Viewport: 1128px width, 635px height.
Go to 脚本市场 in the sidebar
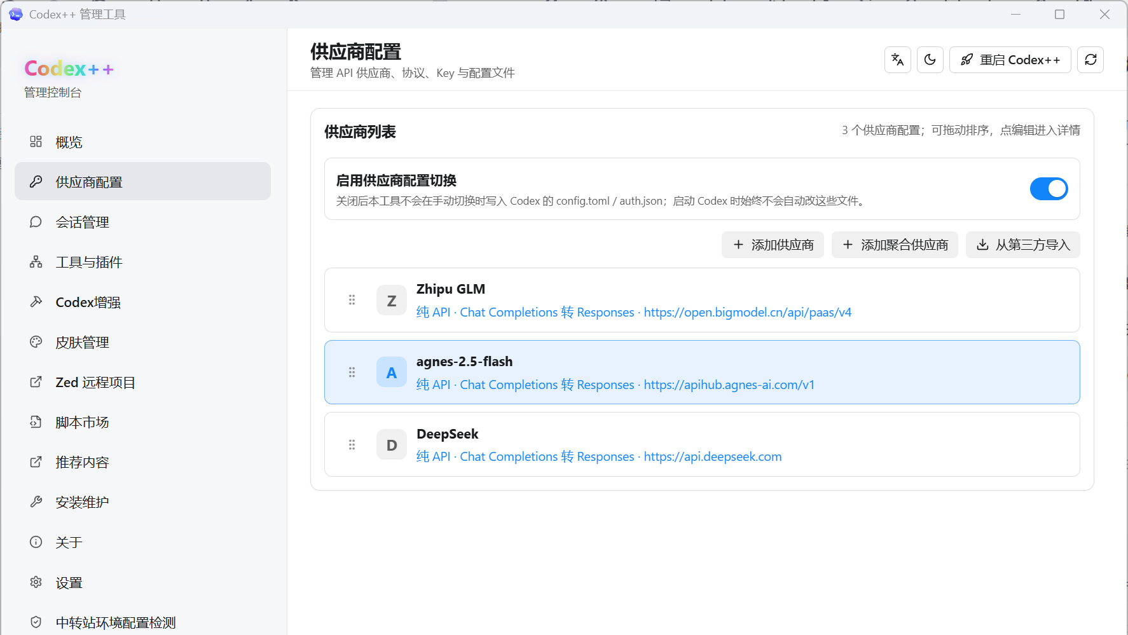click(x=142, y=422)
